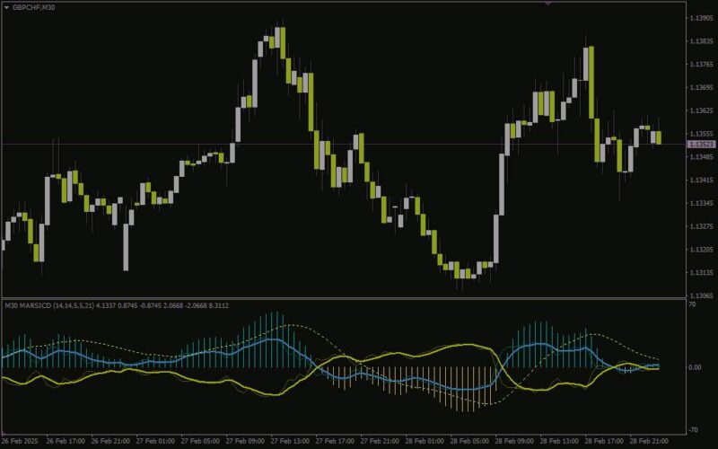
Task: Click the 26 Feb 21:00 time label
Action: coord(110,441)
